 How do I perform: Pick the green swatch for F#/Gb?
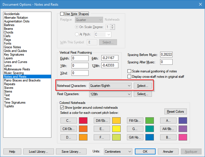[x=149, y=120]
